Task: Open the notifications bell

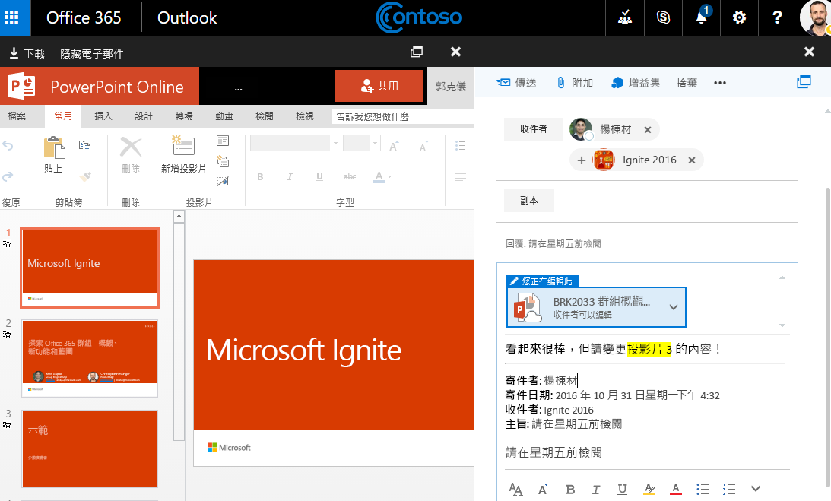Action: 701,17
